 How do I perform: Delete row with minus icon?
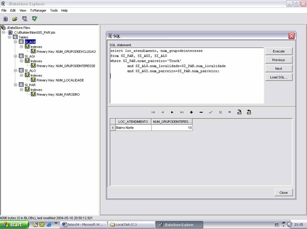tap(201, 112)
